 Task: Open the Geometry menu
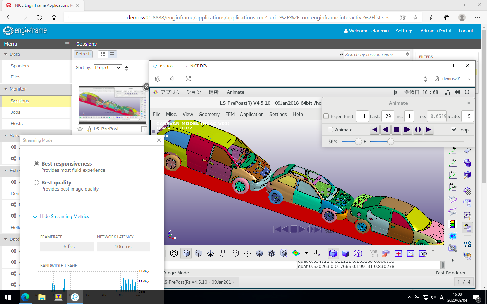209,115
